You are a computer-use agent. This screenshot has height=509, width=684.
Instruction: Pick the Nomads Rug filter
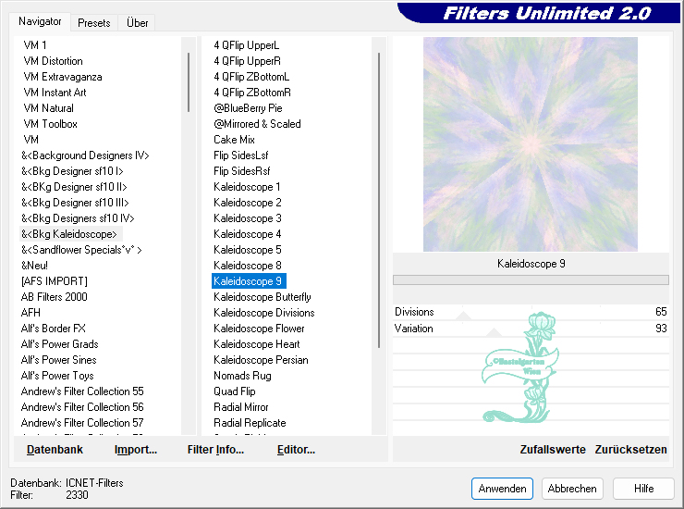(242, 376)
